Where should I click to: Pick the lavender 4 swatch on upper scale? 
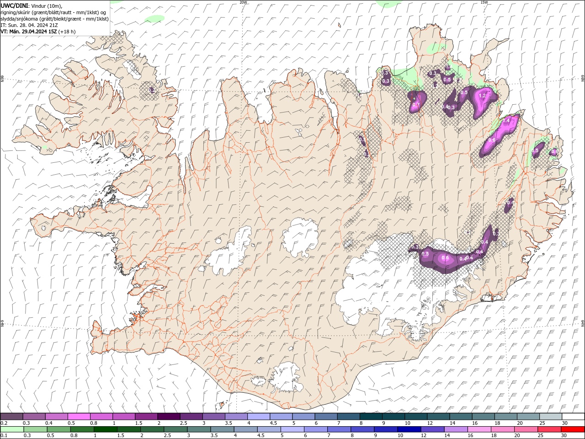tap(259, 416)
